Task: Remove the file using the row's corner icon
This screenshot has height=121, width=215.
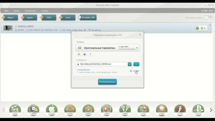Action: point(210,25)
